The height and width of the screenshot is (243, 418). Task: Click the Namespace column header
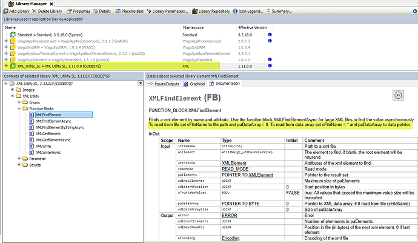point(193,28)
